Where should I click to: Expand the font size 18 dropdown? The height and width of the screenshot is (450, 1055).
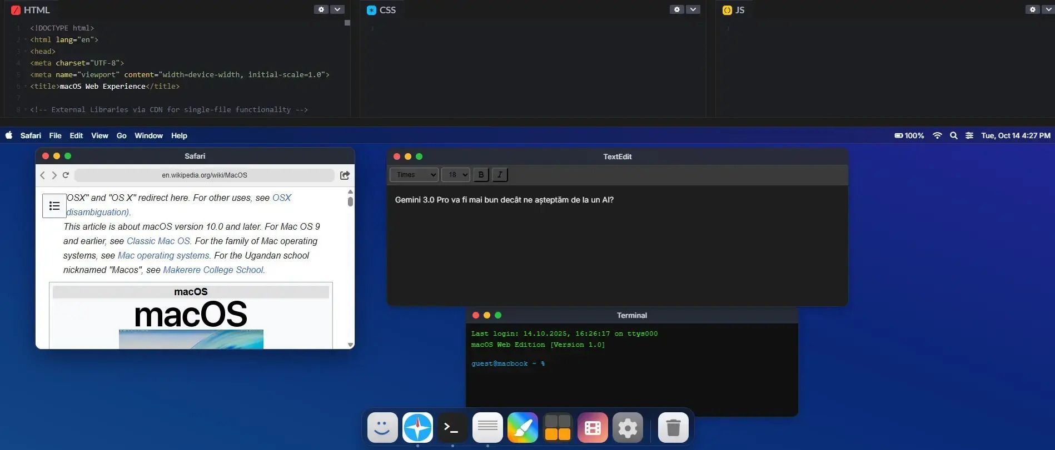455,175
